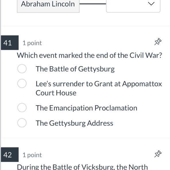
Task: Click the question 42 number badge
Action: 10,155
